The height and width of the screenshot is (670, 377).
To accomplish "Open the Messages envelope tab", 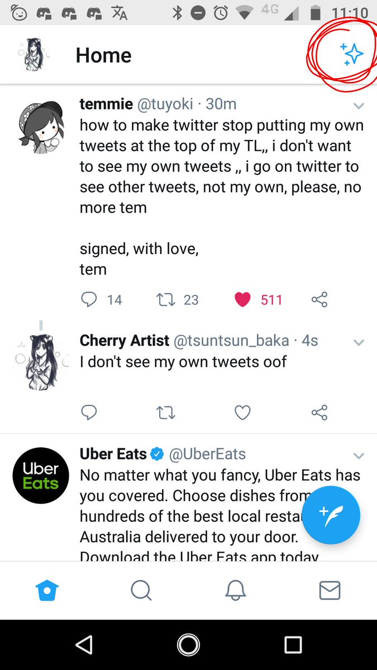I will coord(330,590).
